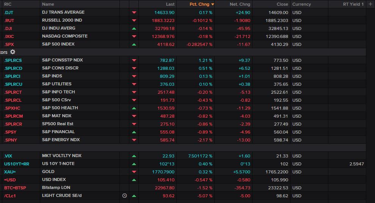The image size is (375, 203).
Task: Click the up arrow indicator for S&P 500 HEALTH
Action: click(134, 108)
